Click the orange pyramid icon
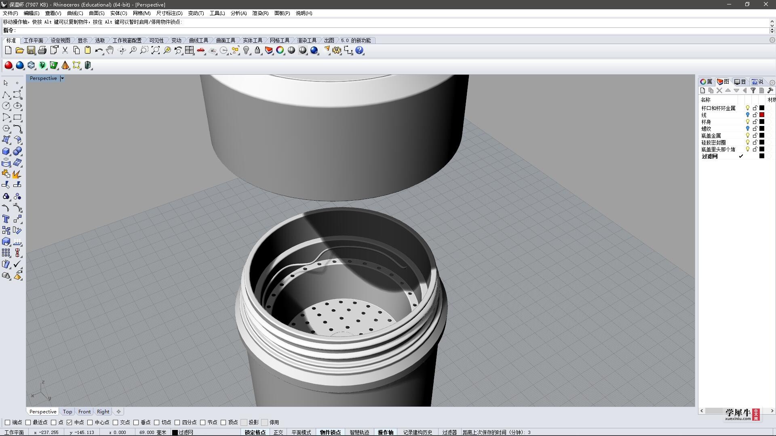This screenshot has height=436, width=776. pos(65,65)
